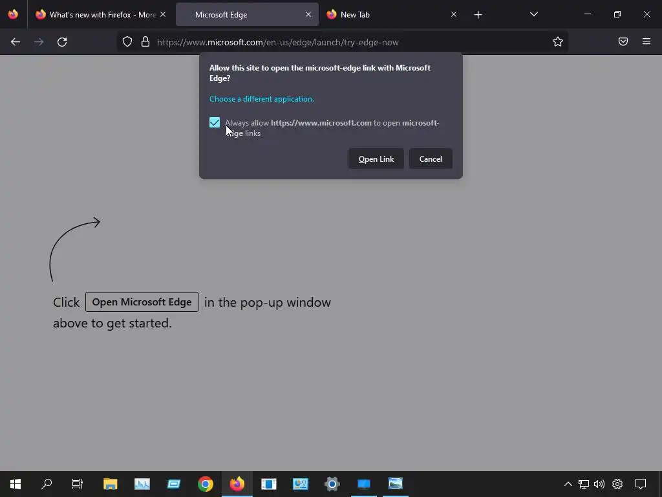This screenshot has width=662, height=497.
Task: Go back to the previous page
Action: coord(16,42)
